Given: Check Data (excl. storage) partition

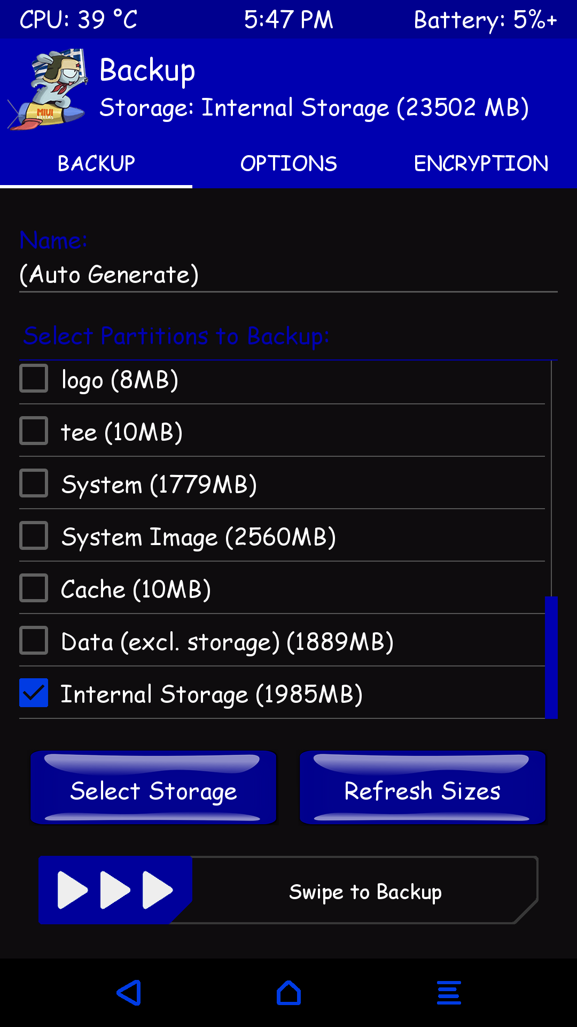Looking at the screenshot, I should click(34, 641).
